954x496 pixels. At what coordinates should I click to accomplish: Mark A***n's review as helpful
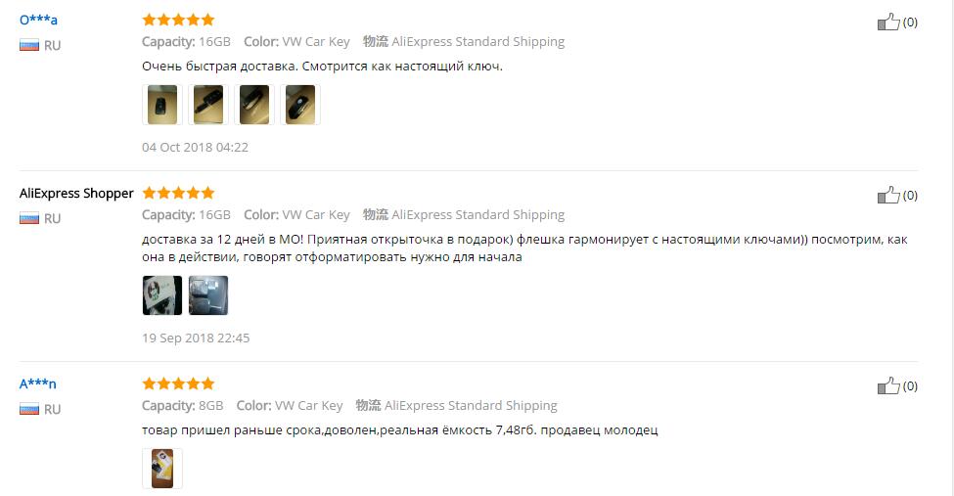887,385
